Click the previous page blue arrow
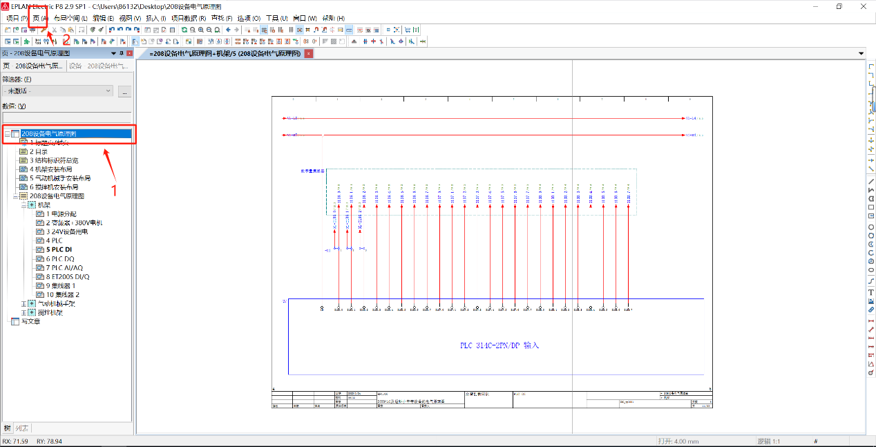This screenshot has height=447, width=876. click(x=228, y=30)
